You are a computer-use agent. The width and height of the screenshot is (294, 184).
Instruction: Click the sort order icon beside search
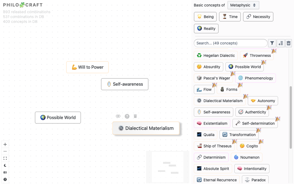tap(281, 43)
